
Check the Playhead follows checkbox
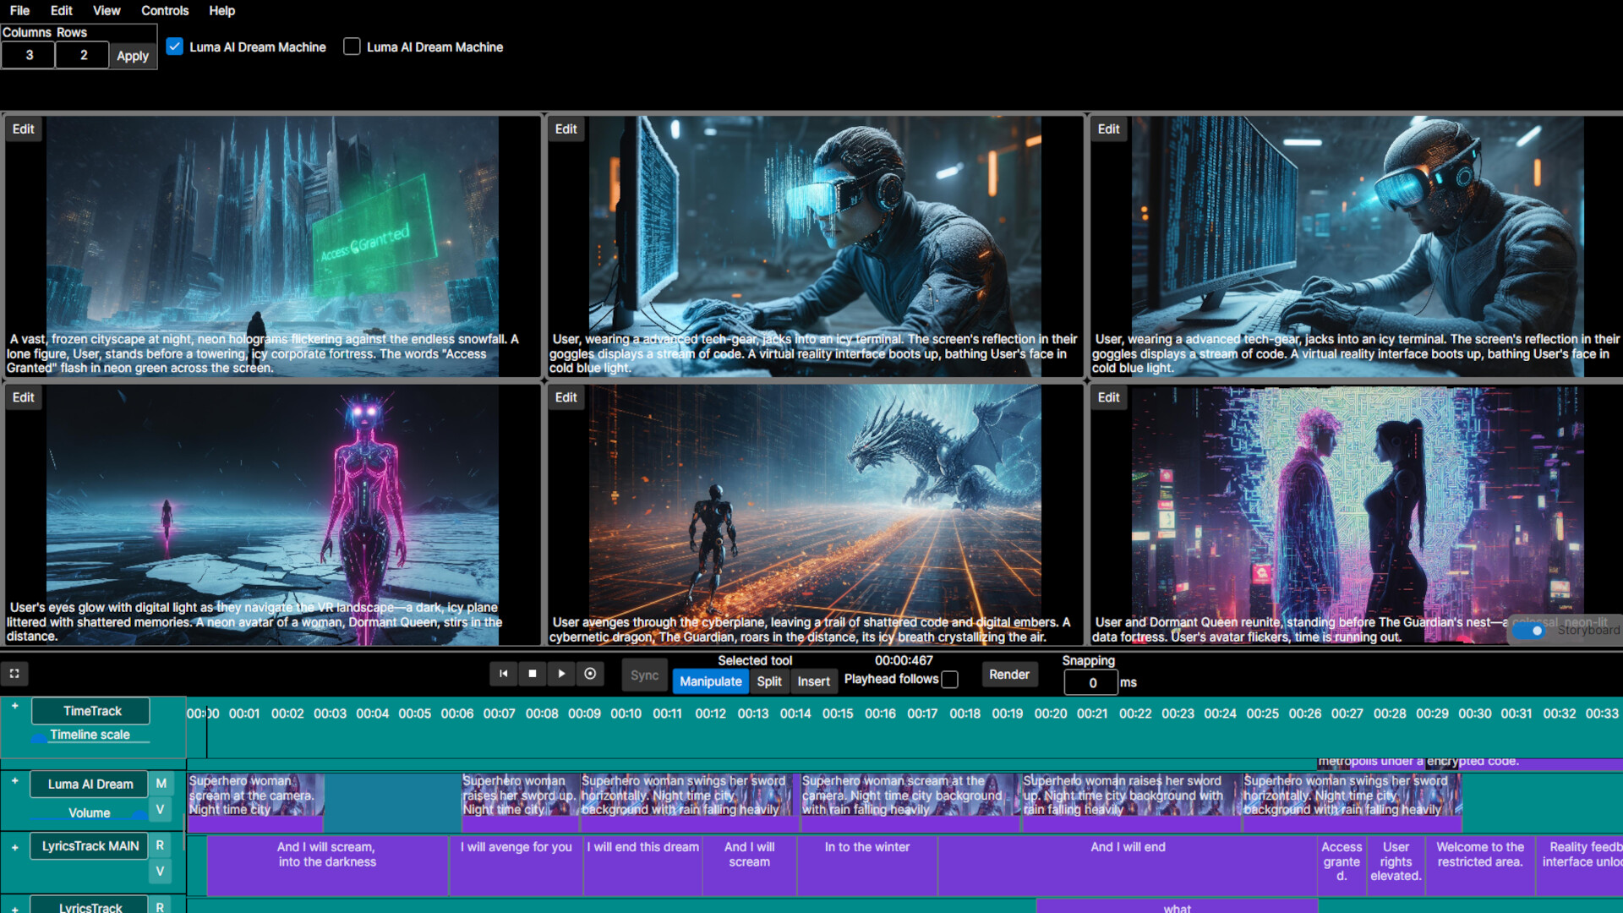coord(951,679)
